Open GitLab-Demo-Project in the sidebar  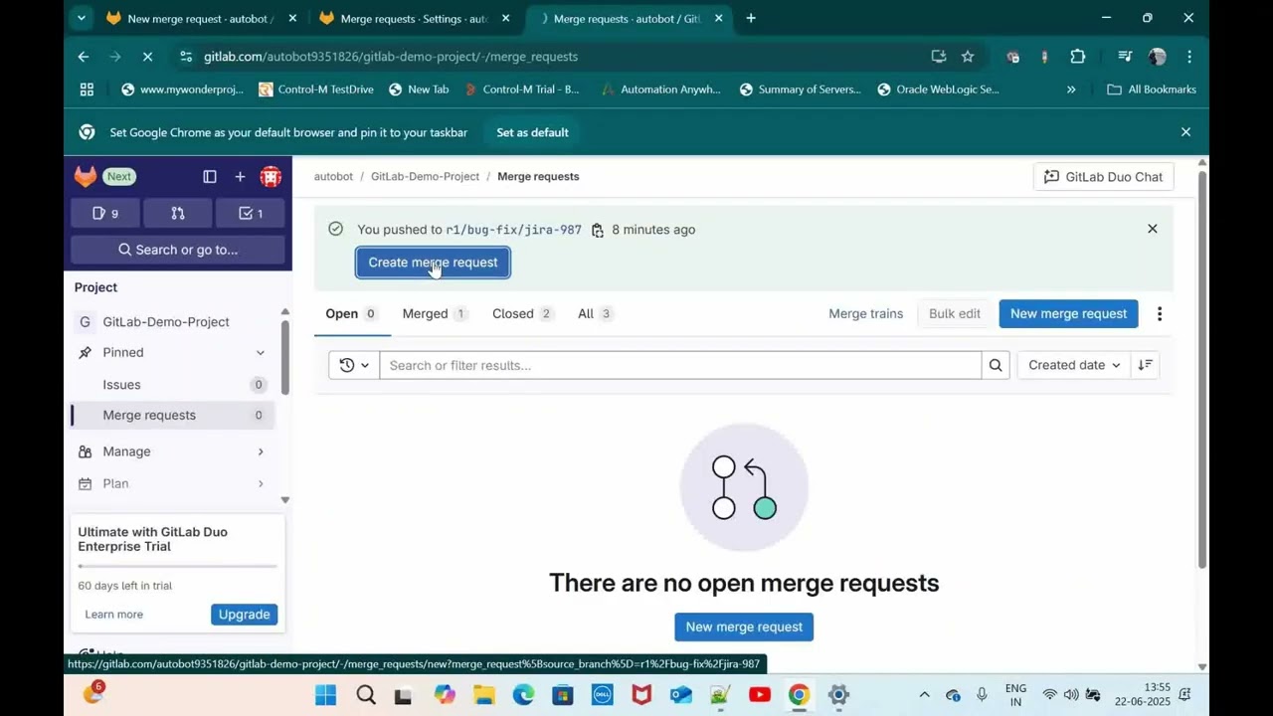pos(173,322)
